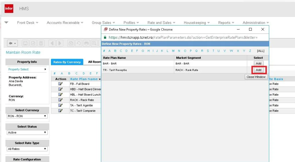Click the Print preview magnifier icon
This screenshot has width=295, height=162.
point(94,43)
